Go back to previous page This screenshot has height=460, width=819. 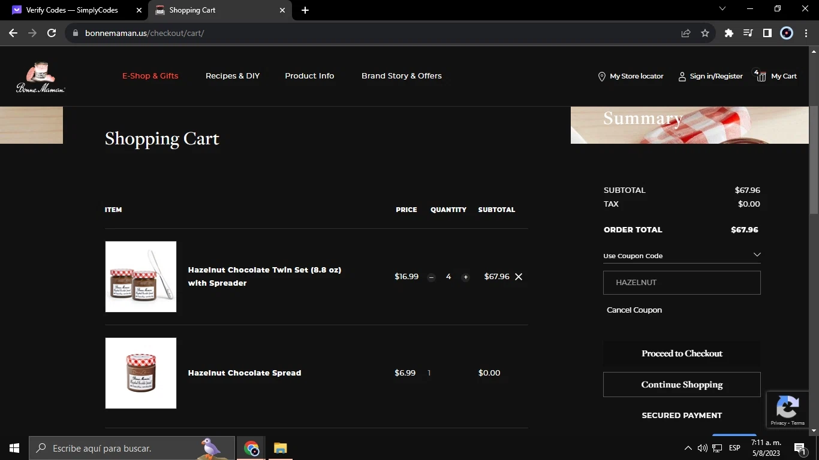[13, 33]
